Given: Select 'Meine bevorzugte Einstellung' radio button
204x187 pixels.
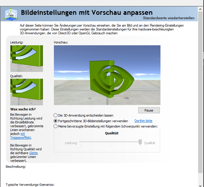Looking at the screenshot, I should click(56, 126).
